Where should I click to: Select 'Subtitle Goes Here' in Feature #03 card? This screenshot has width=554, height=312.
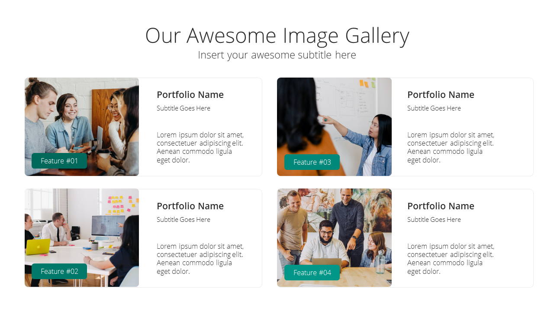pyautogui.click(x=434, y=108)
